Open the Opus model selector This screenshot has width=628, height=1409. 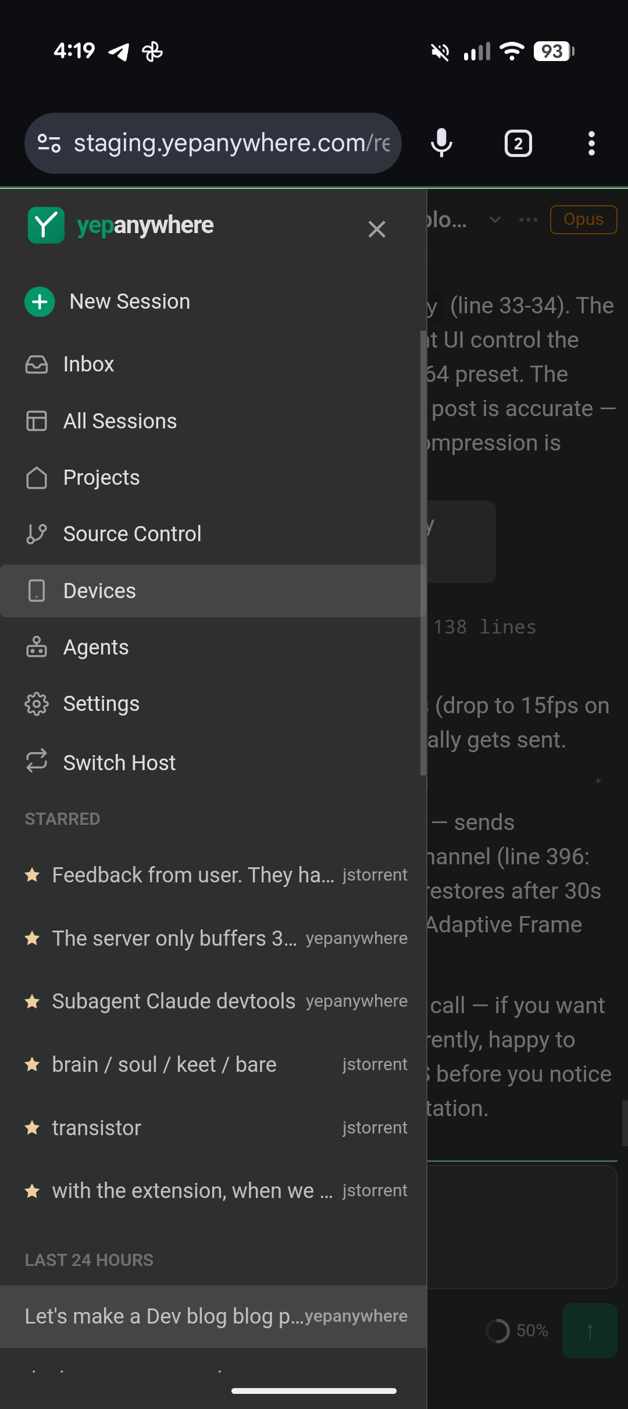583,219
